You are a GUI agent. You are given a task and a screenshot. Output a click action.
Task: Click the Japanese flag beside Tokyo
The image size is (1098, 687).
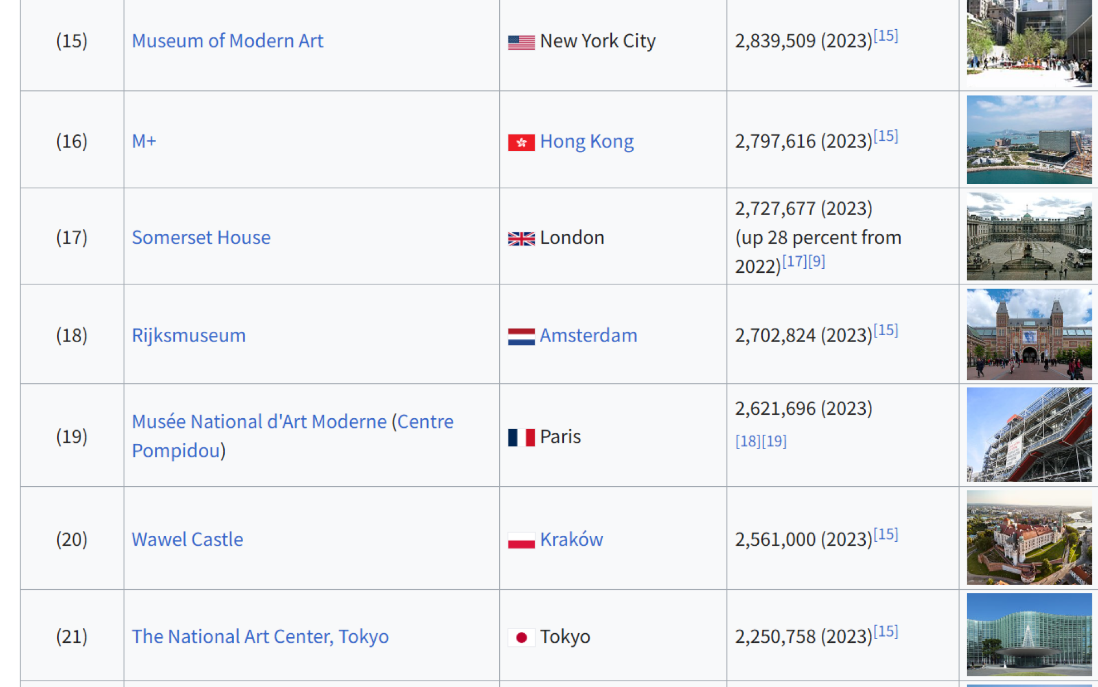coord(521,637)
